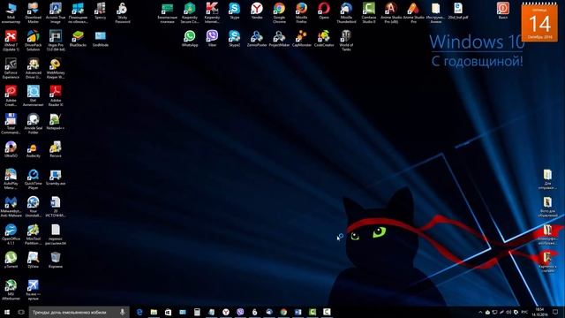Screen dimensions: 565x318
Task: Open the CodeCreator desktop shortcut
Action: point(324,39)
